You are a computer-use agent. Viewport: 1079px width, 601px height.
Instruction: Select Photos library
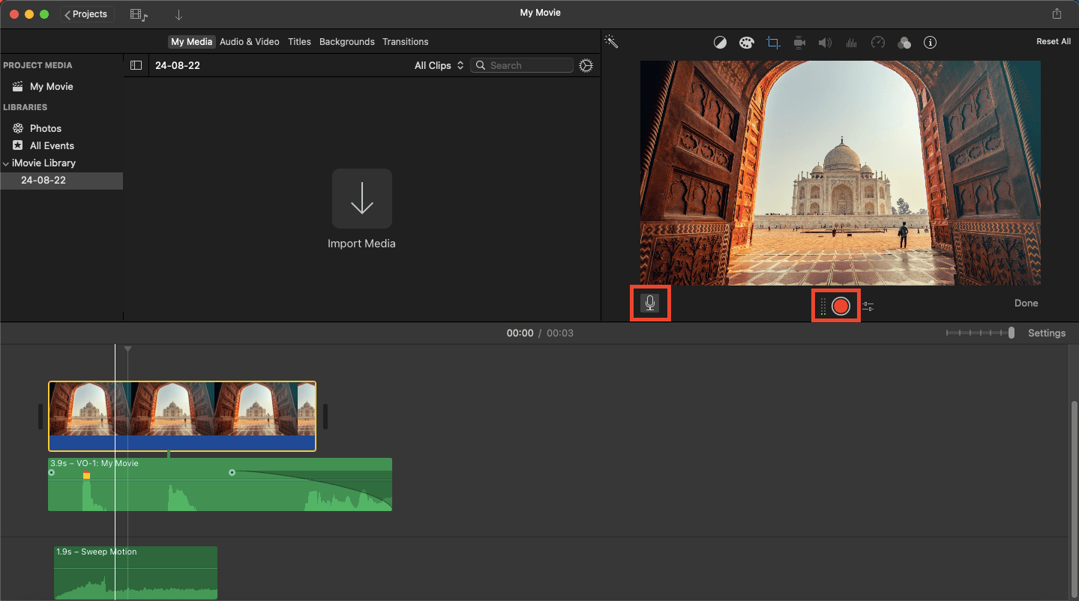45,128
